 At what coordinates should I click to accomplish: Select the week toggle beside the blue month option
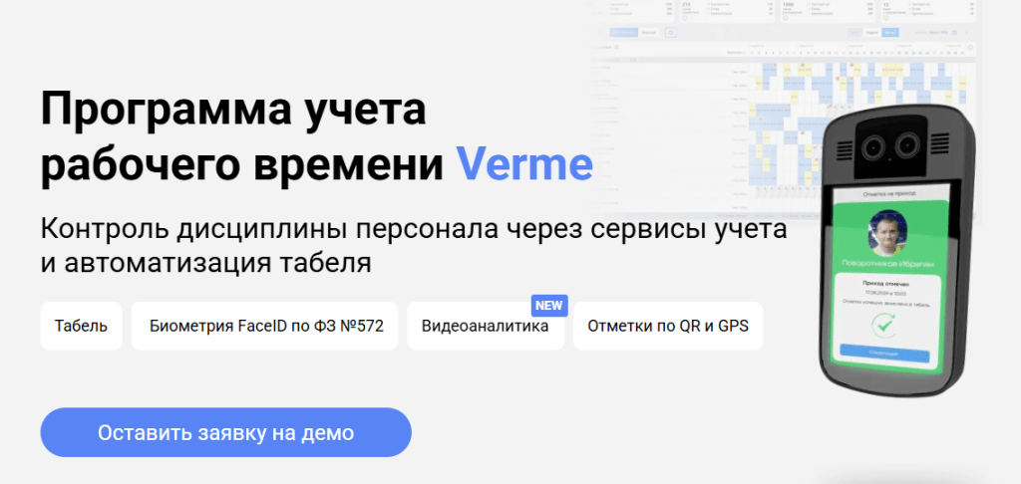pos(871,33)
